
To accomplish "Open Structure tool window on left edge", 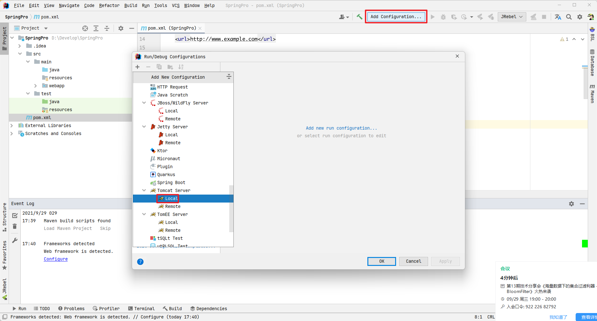I will (4, 217).
